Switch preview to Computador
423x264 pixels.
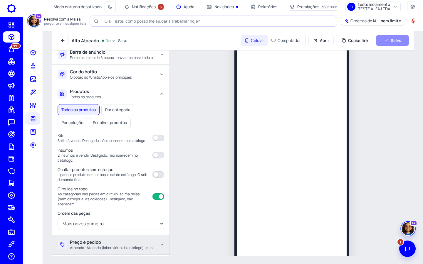coord(286,40)
